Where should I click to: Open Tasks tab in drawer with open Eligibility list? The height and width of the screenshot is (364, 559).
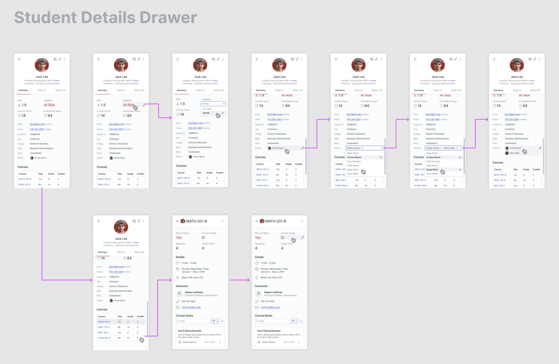click(x=200, y=90)
